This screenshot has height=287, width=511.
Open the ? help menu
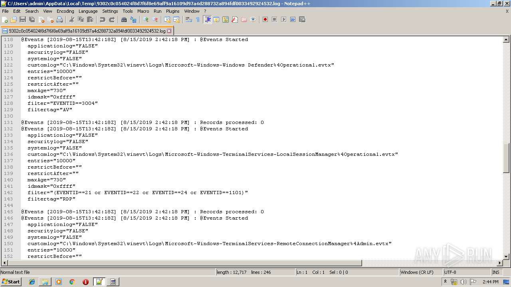click(205, 11)
